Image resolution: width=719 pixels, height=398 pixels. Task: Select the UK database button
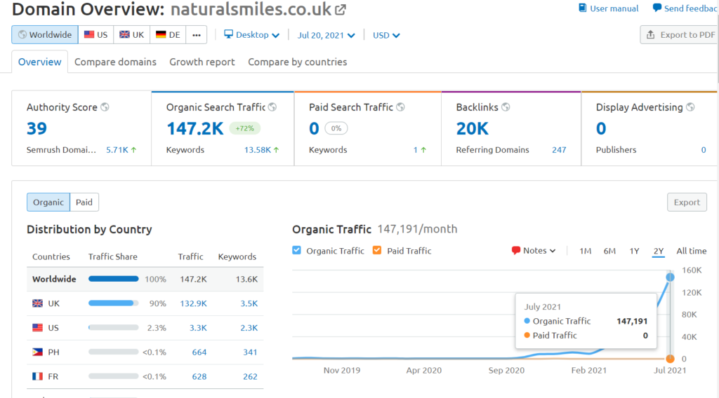point(131,35)
